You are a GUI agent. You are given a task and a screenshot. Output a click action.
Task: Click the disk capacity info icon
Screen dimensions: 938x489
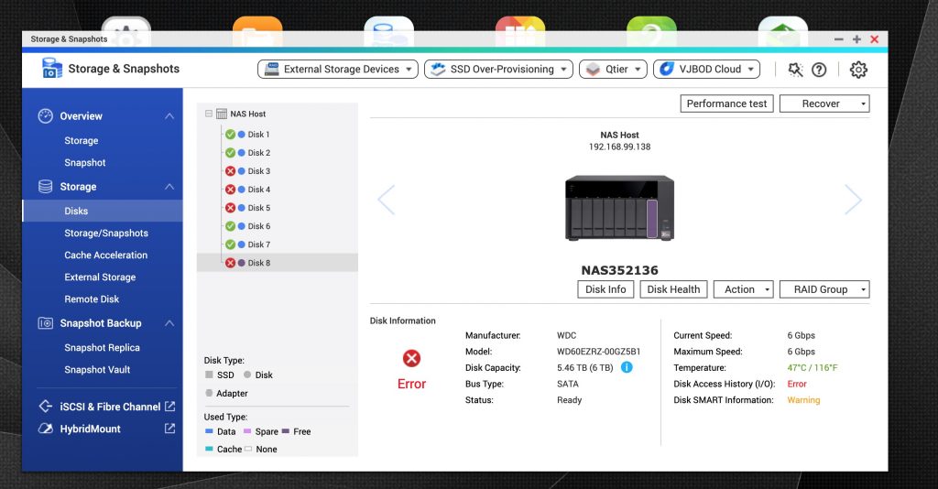pos(627,367)
